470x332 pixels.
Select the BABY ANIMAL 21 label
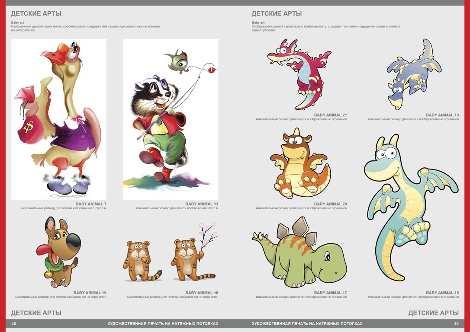(330, 115)
